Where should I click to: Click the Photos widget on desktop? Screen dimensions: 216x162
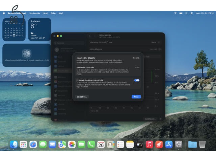pyautogui.click(x=27, y=55)
